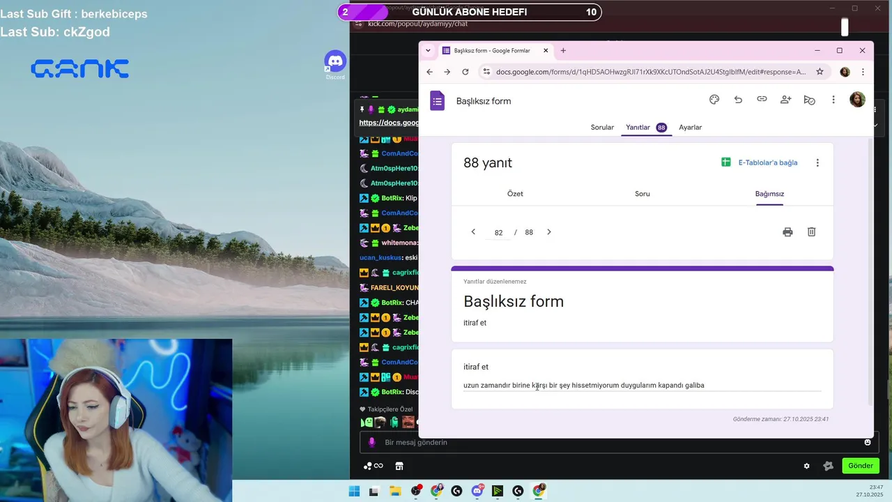Open the Chrome profile avatar in toolbar
The height and width of the screenshot is (502, 892).
(845, 72)
